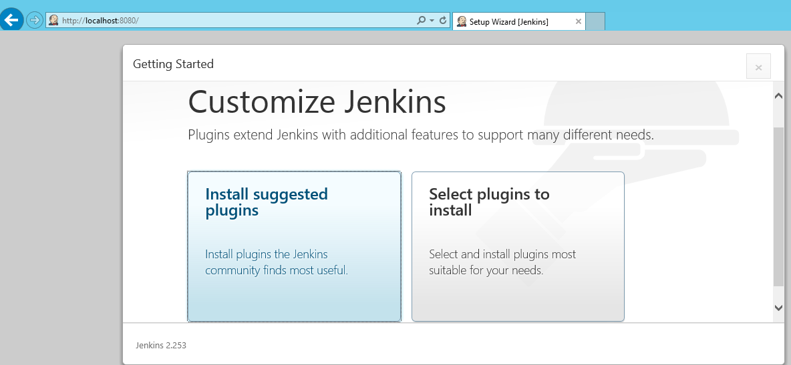The image size is (791, 365).
Task: Click the scrollbar up arrow
Action: pyautogui.click(x=778, y=96)
